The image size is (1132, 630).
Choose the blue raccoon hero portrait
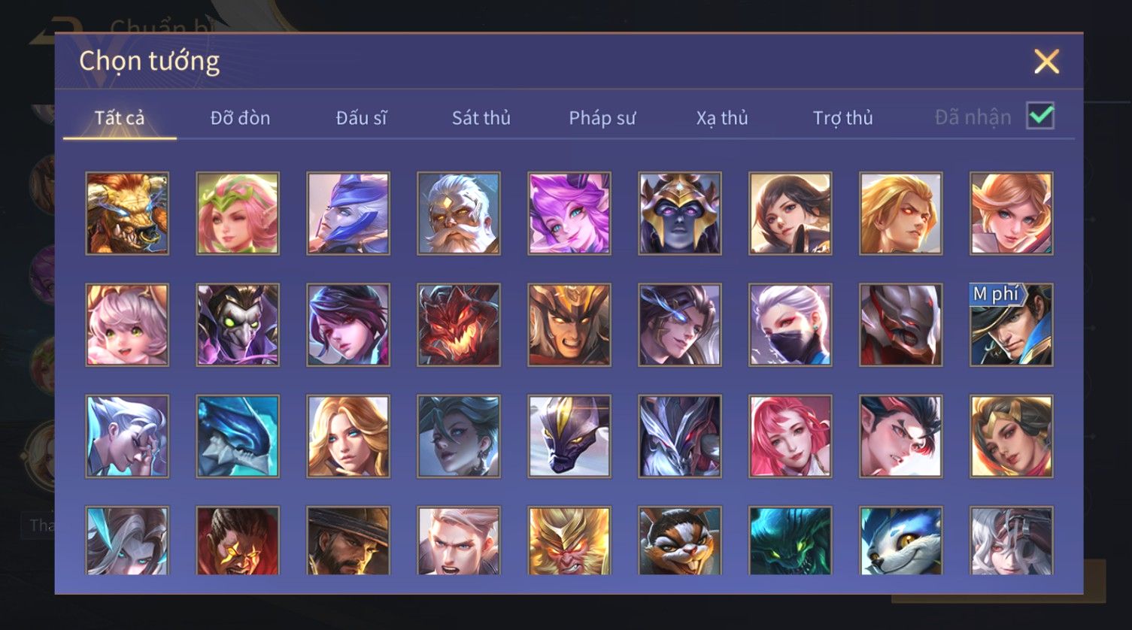[x=901, y=541]
